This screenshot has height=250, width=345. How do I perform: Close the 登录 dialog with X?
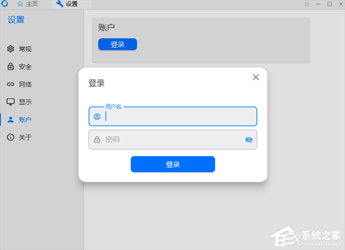pos(256,77)
